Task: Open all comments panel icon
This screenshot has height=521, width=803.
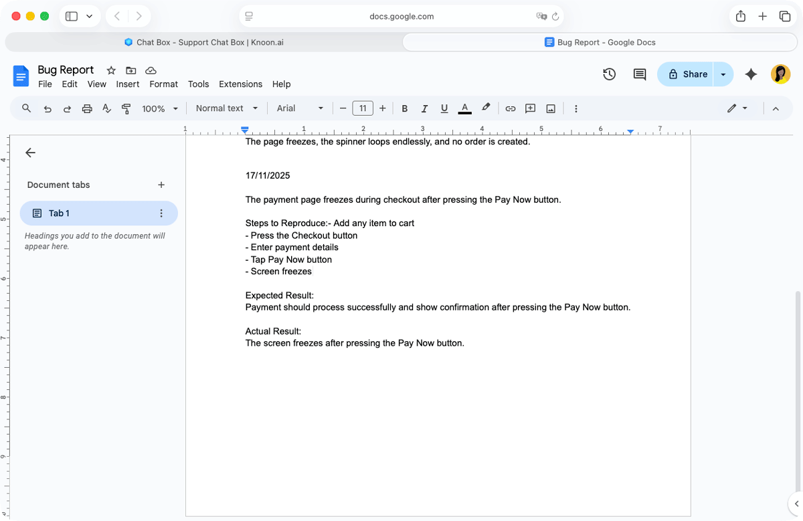Action: [x=639, y=74]
